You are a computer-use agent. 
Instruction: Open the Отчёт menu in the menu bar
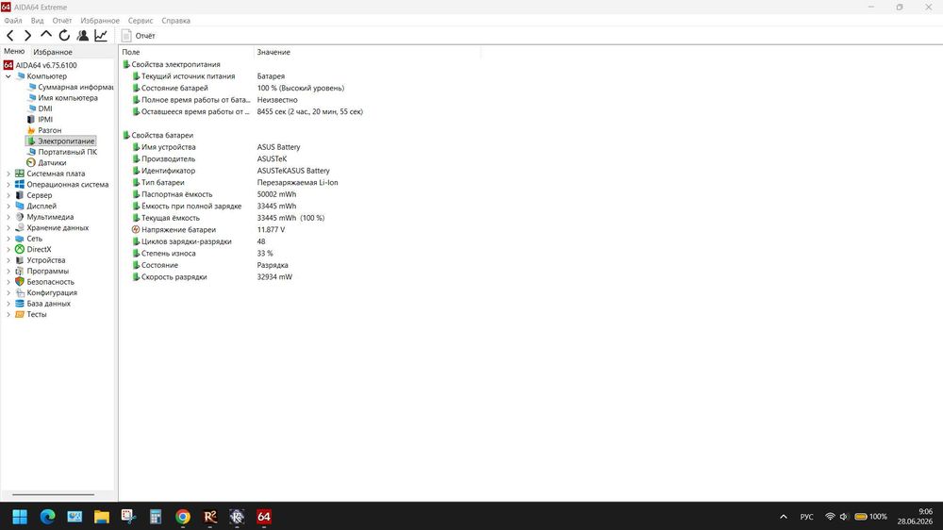coord(62,21)
